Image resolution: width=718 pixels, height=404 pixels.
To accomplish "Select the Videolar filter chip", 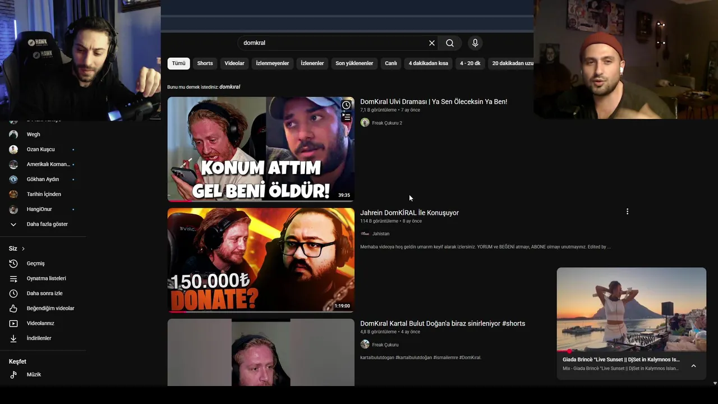I will 234,63.
